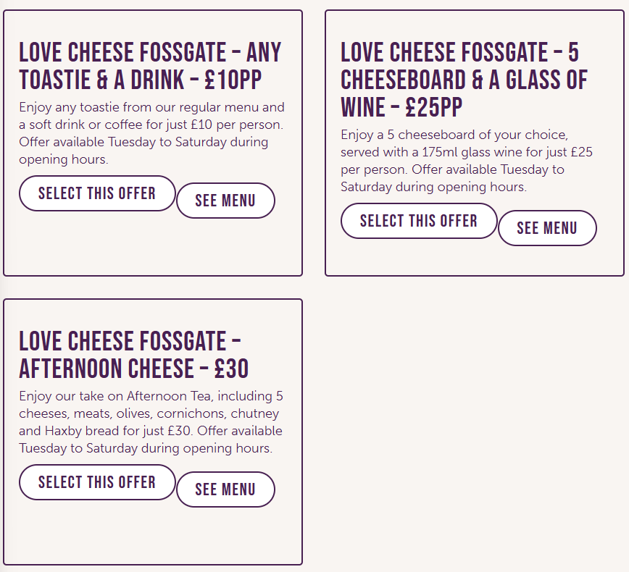Screen dimensions: 629x572
Task: Click the 5 Cheeseboard & Glass of Wine heading
Action: pos(464,80)
